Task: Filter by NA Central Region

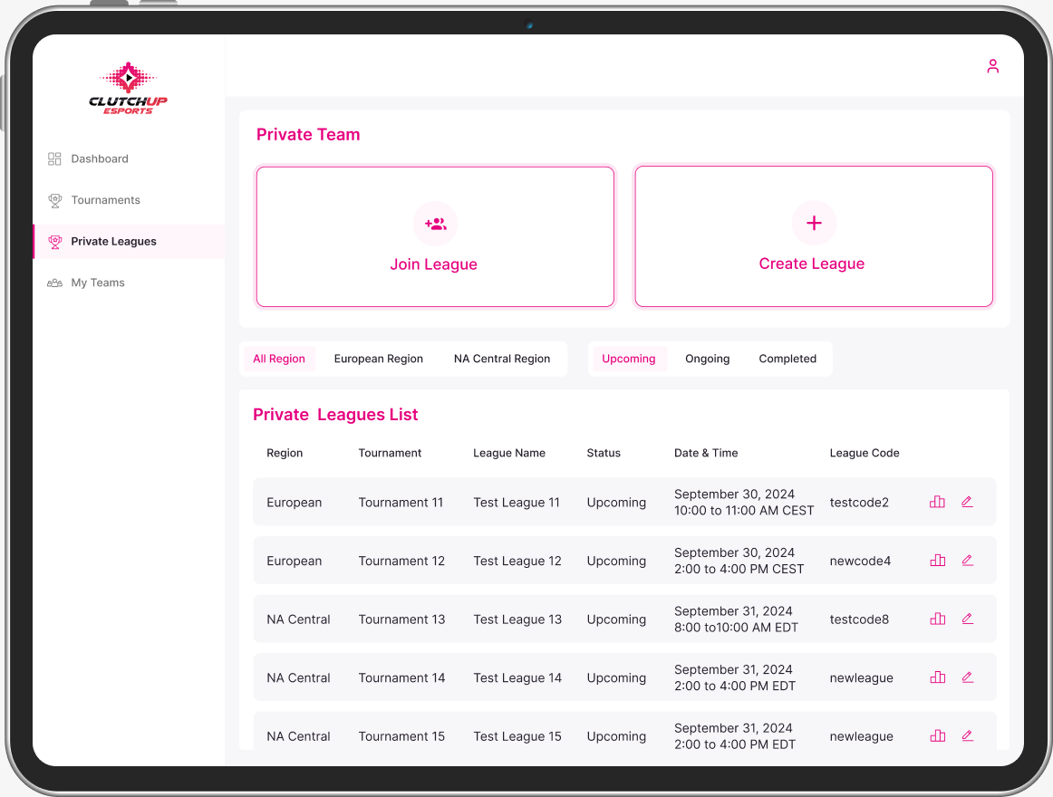Action: pyautogui.click(x=502, y=359)
